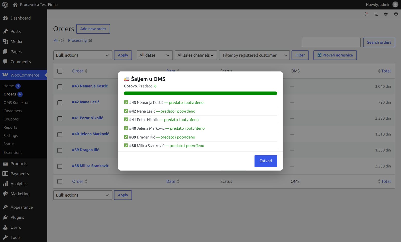The width and height of the screenshot is (401, 242).
Task: Tick checkbox for order #43 Nemanja Kostić
Action: [x=60, y=87]
